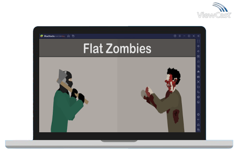Click the play-in-square icon in sidebar
Screen dimensions: 236x162
(x=198, y=56)
